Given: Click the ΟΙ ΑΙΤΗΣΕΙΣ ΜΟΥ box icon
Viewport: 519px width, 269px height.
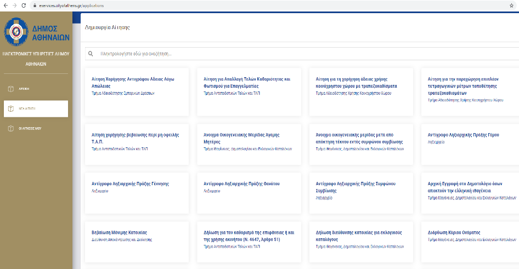Looking at the screenshot, I should [10, 128].
